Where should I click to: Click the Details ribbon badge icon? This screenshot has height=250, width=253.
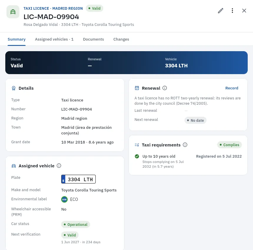pyautogui.click(x=14, y=88)
